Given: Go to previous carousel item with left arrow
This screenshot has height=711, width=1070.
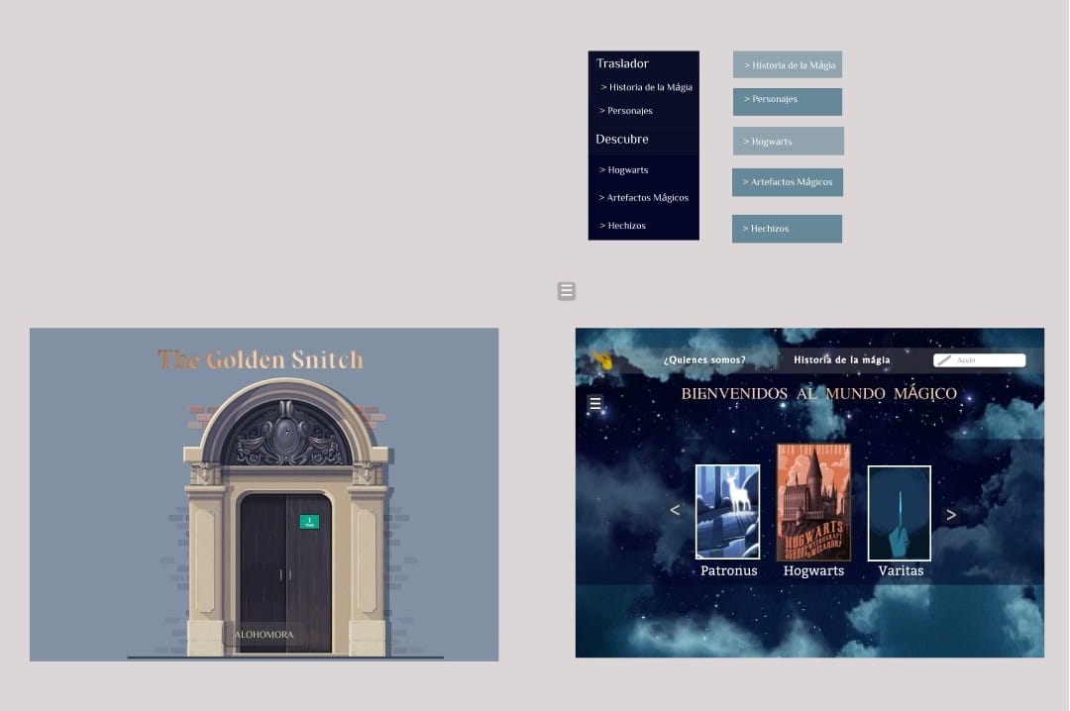Looking at the screenshot, I should click(x=675, y=510).
